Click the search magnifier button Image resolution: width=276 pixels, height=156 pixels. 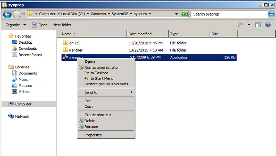(x=271, y=14)
